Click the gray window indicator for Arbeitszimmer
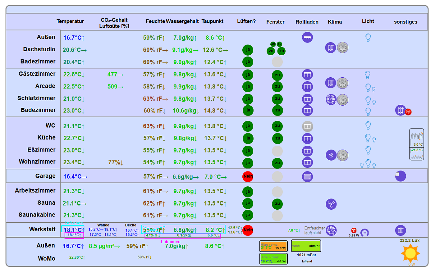Image resolution: width=435 pixels, height=273 pixels. coord(277,192)
